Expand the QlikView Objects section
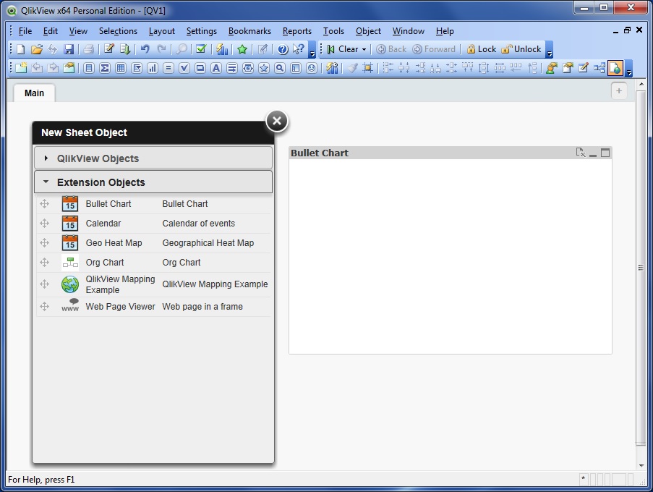The width and height of the screenshot is (653, 492). point(153,158)
